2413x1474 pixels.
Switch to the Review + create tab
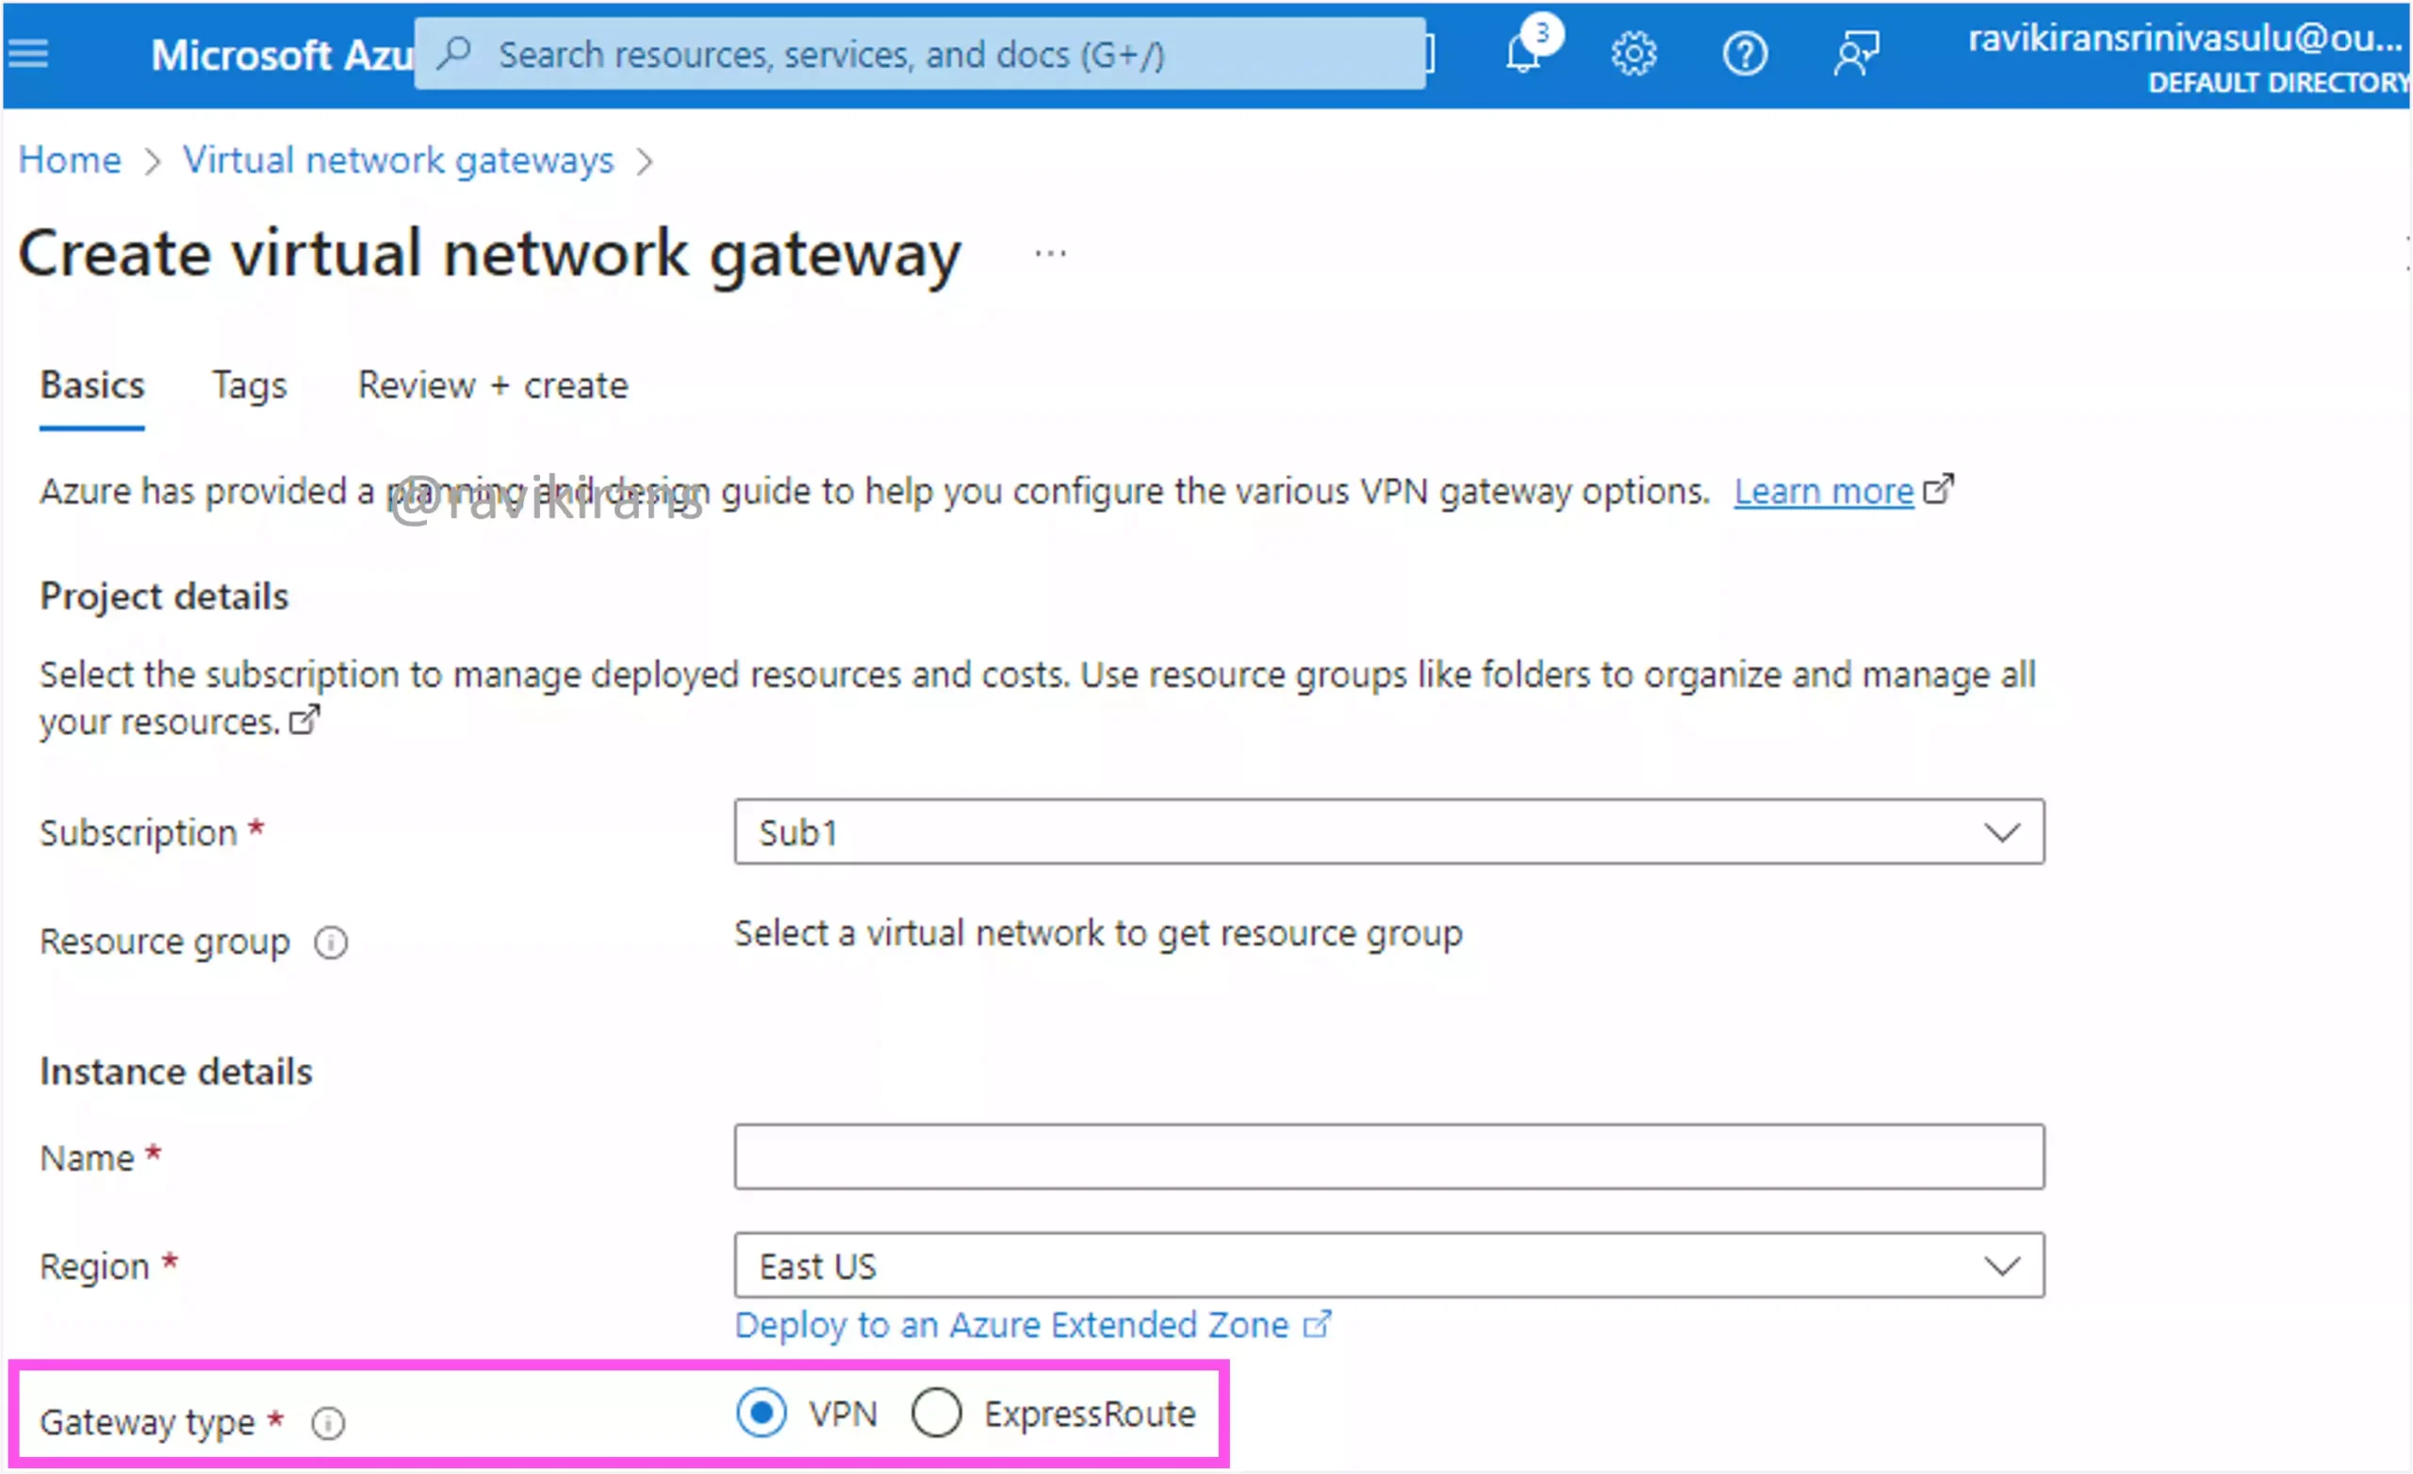click(x=493, y=385)
